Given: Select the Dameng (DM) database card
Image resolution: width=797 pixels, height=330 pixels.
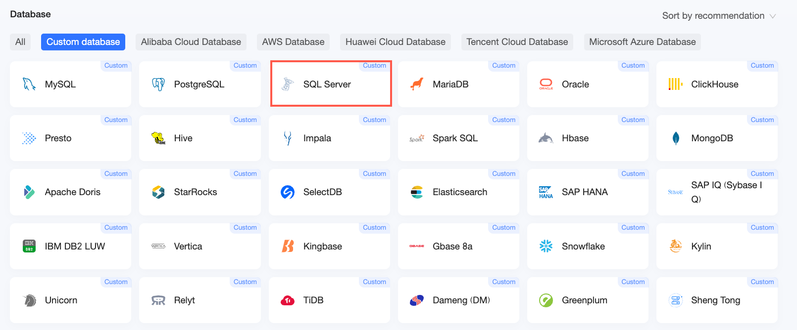Looking at the screenshot, I should point(458,300).
